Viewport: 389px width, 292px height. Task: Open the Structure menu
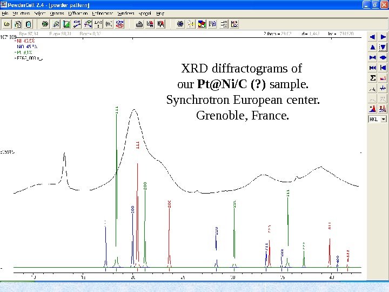[x=21, y=14]
